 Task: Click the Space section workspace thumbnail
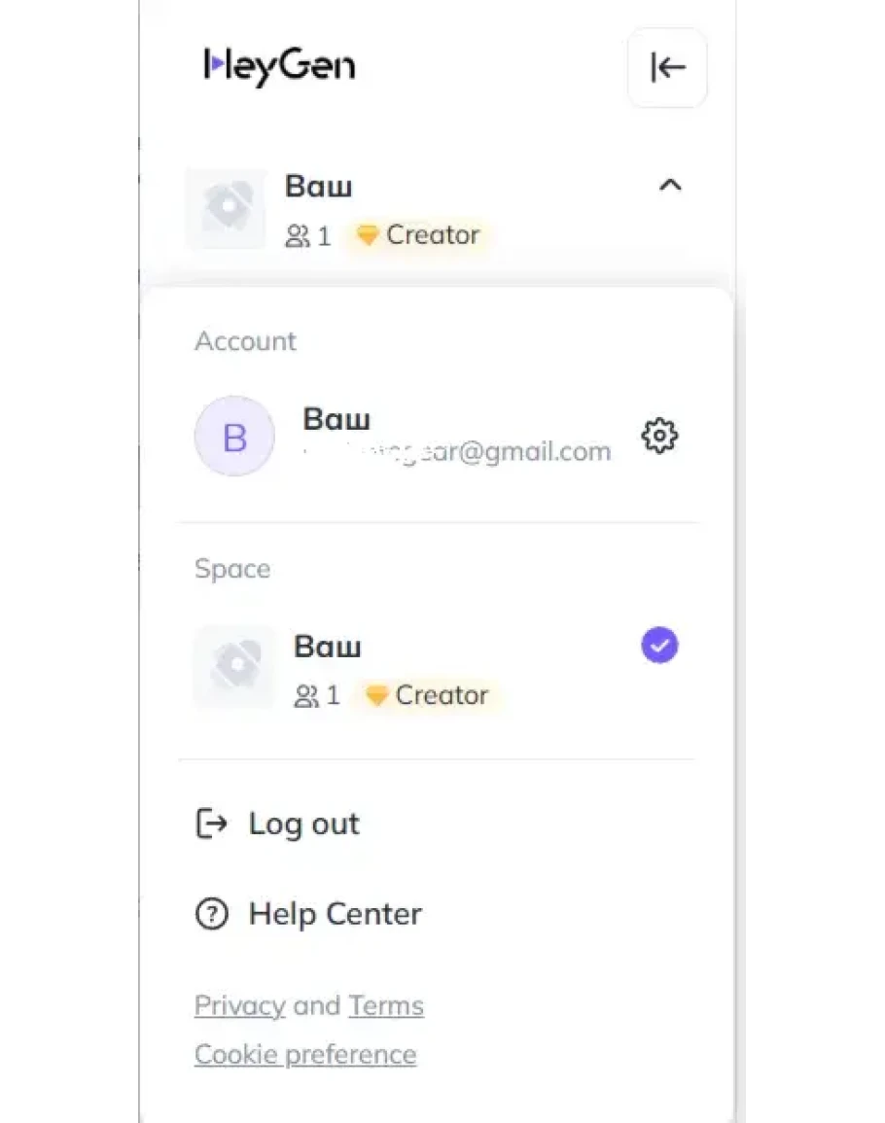click(x=234, y=667)
